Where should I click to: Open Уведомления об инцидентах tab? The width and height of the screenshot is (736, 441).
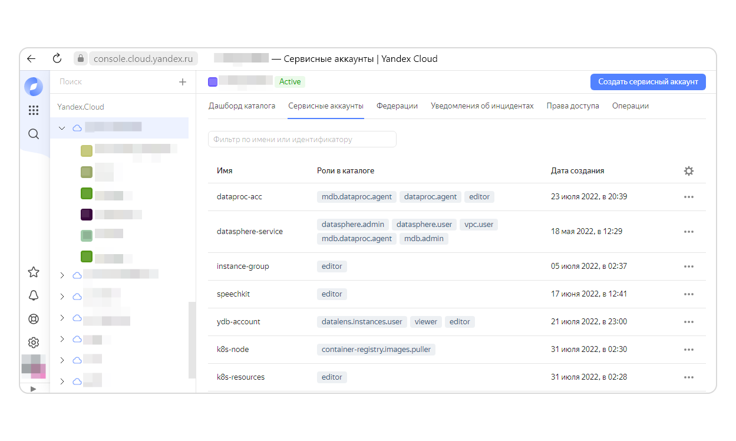pos(482,106)
